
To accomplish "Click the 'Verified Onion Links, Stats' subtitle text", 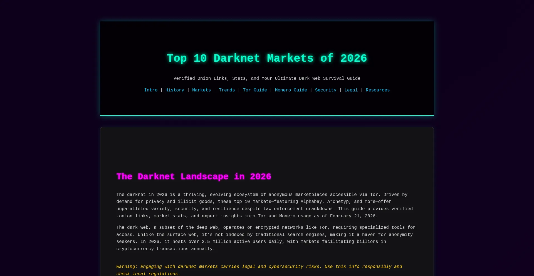I will coord(267,78).
